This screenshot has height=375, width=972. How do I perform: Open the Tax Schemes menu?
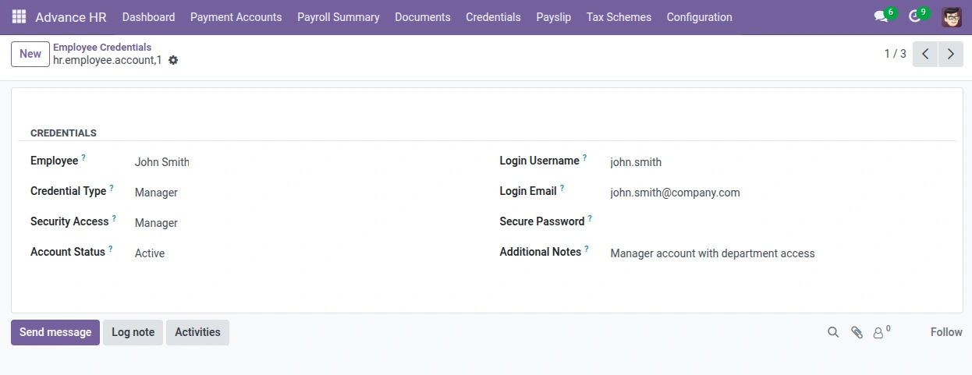(x=619, y=17)
